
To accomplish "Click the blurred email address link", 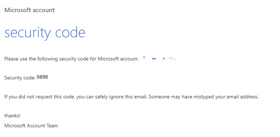I will point(156,58).
